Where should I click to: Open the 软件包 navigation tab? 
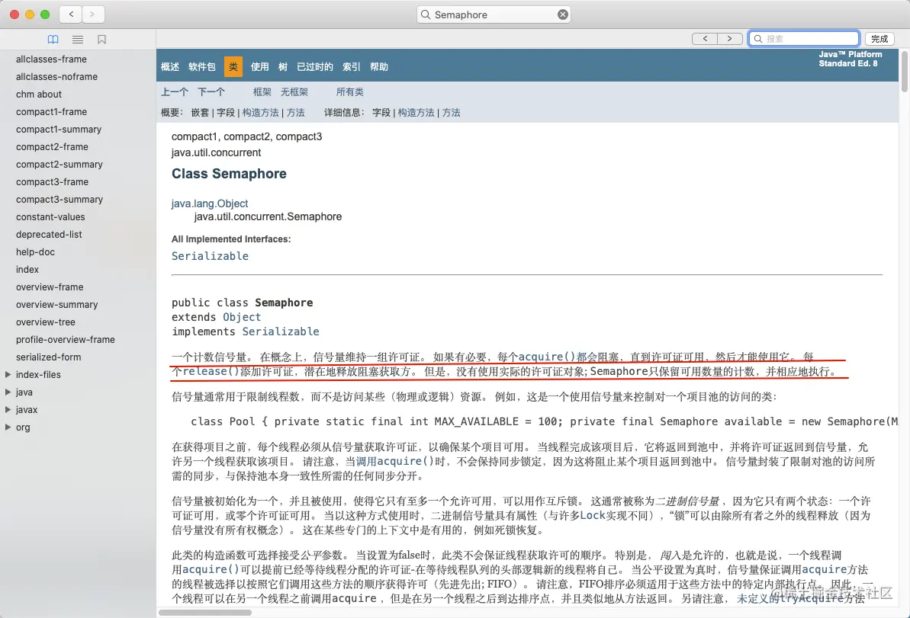pyautogui.click(x=202, y=66)
